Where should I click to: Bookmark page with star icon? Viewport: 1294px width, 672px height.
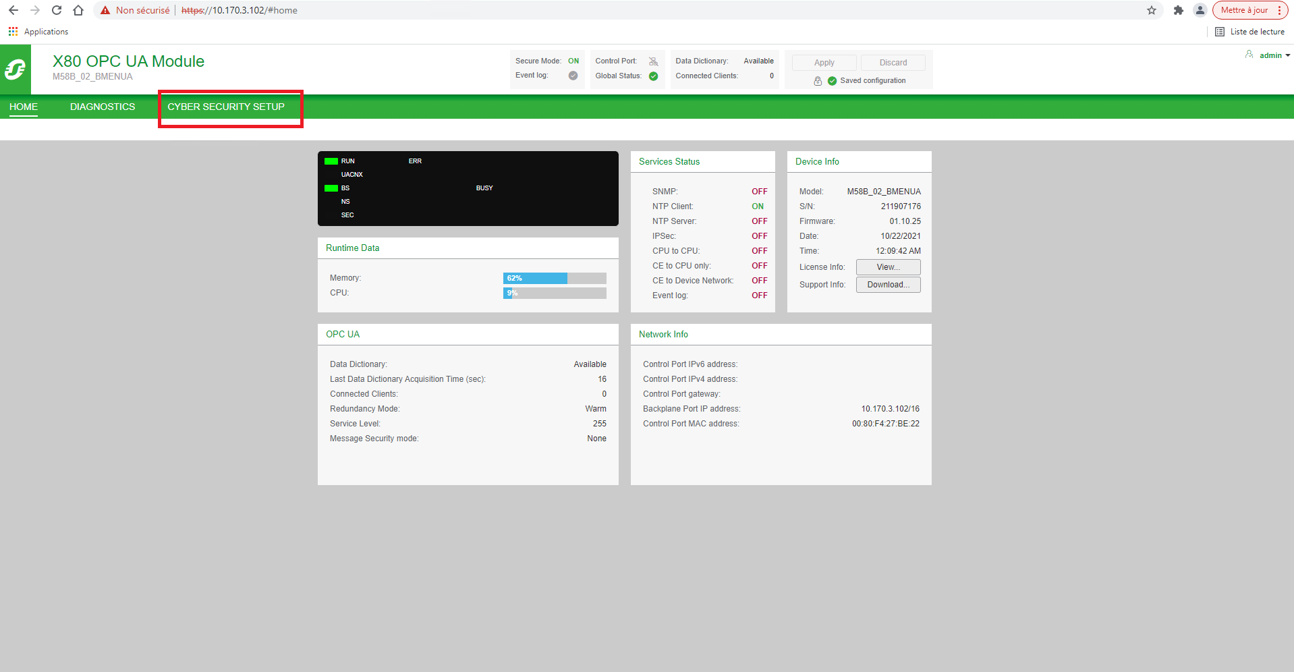pyautogui.click(x=1152, y=10)
